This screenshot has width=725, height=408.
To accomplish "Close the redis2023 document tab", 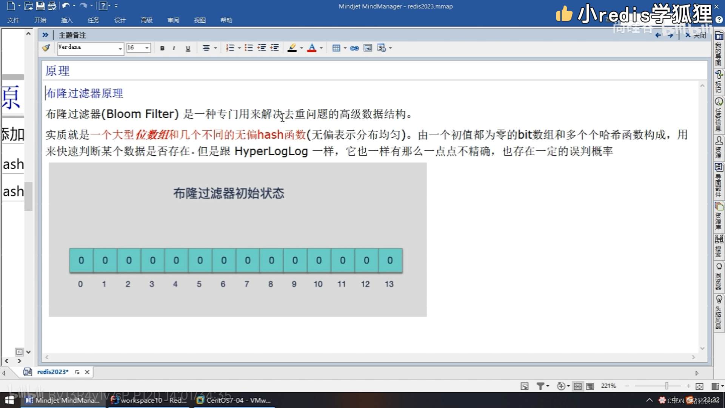I will point(87,372).
